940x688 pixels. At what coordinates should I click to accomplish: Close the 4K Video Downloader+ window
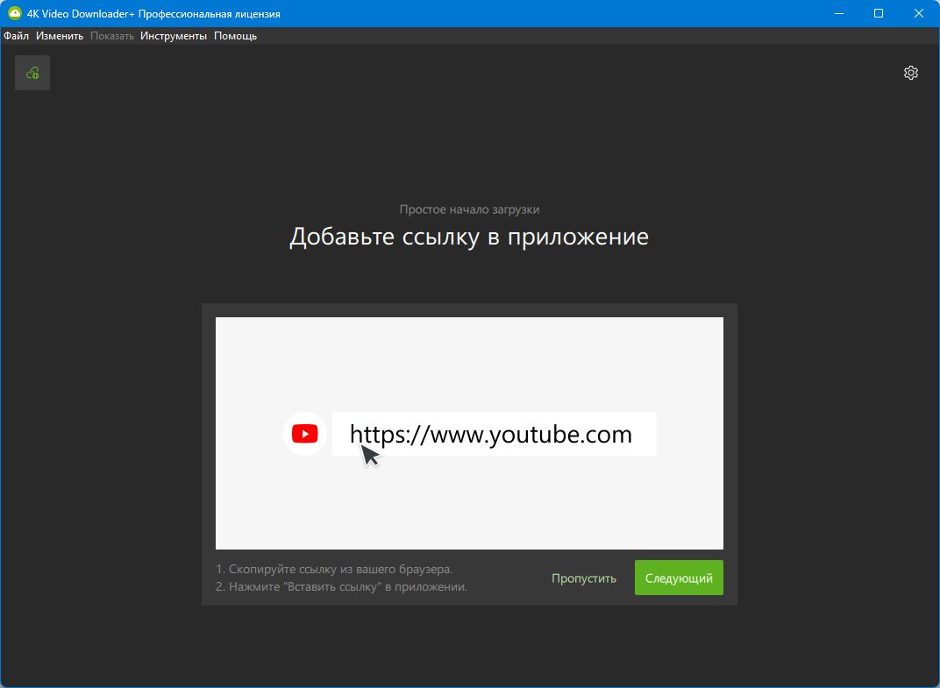click(918, 13)
